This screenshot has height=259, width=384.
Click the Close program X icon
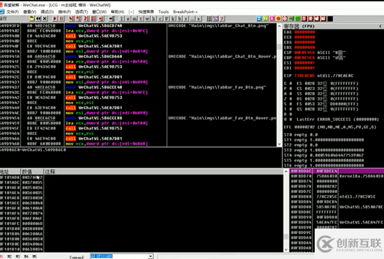44,19
